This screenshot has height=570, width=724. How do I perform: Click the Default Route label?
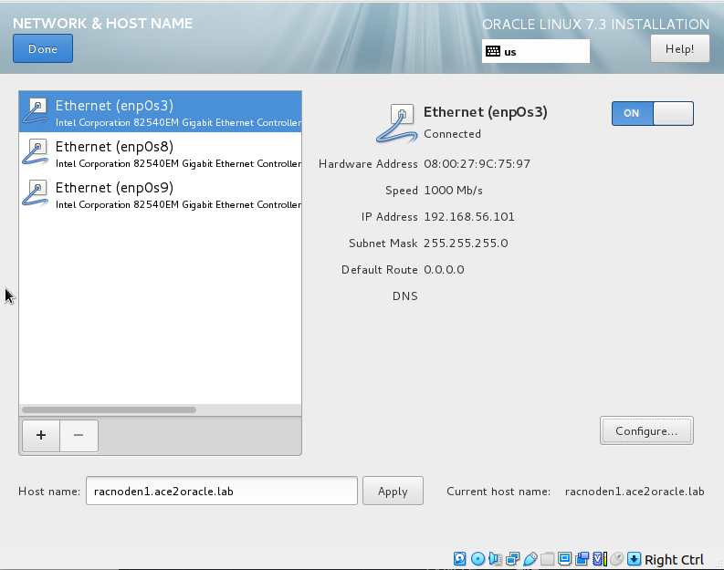(x=380, y=269)
